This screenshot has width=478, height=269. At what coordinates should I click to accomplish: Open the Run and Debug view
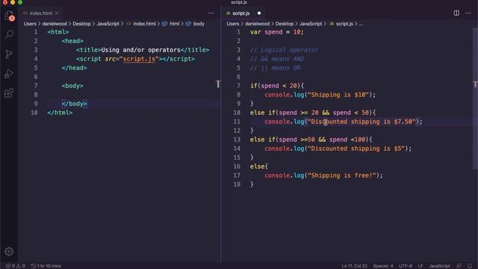click(9, 73)
